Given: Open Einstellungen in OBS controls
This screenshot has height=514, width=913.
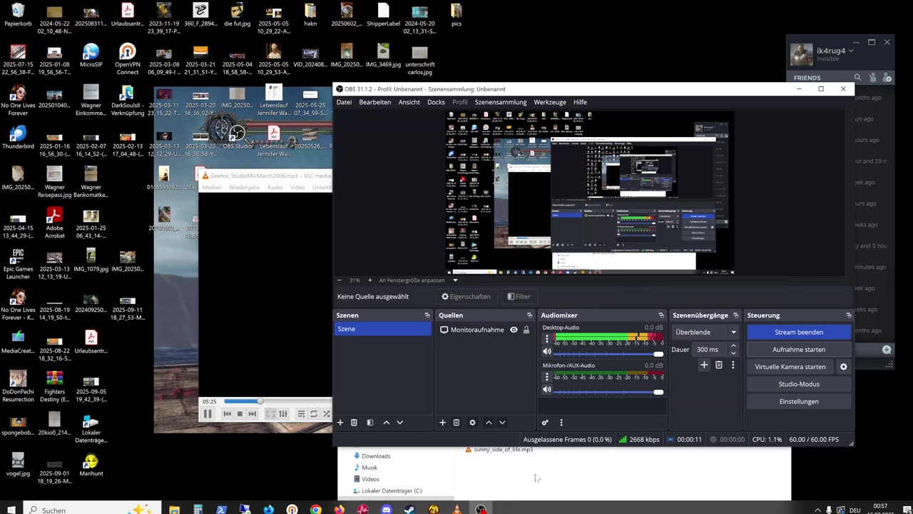Looking at the screenshot, I should [x=799, y=401].
